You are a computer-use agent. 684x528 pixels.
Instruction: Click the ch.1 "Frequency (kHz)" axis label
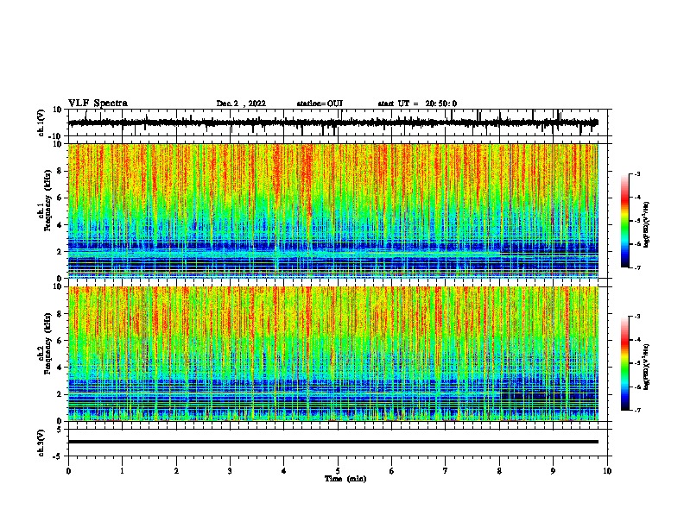47,200
